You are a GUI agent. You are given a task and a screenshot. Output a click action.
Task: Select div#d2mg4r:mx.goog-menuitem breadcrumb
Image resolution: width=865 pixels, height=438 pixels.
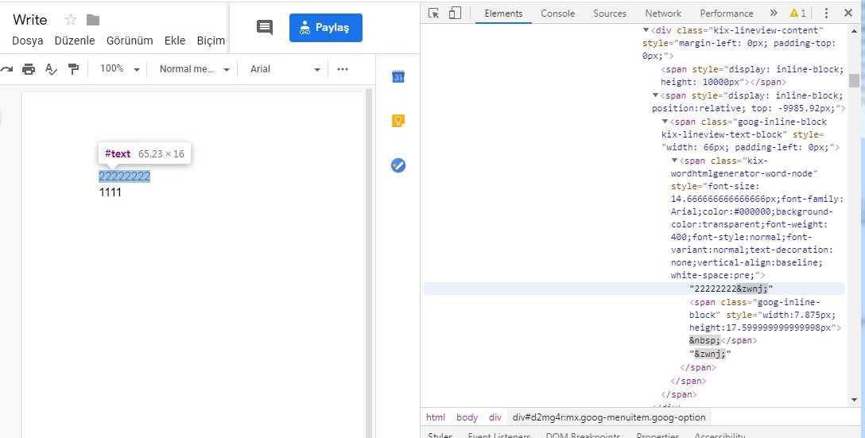(x=609, y=417)
